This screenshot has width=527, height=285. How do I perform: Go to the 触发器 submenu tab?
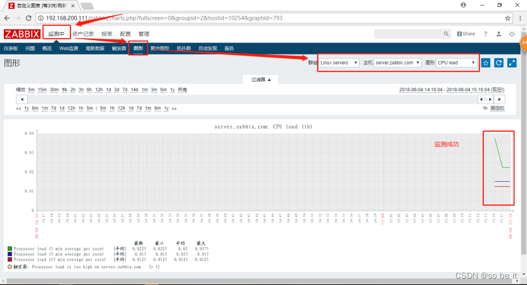[x=119, y=48]
